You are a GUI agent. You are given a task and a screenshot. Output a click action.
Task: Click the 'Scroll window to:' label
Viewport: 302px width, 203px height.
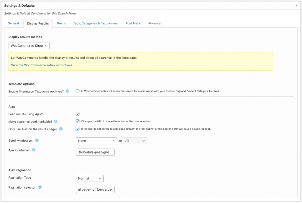point(20,141)
